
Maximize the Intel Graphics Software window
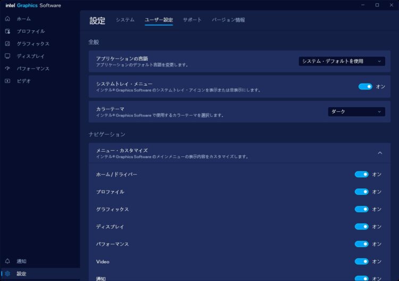click(377, 5)
